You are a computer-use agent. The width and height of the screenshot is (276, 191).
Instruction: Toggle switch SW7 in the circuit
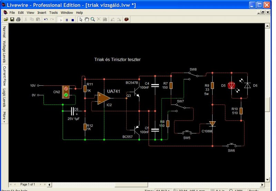[180, 106]
